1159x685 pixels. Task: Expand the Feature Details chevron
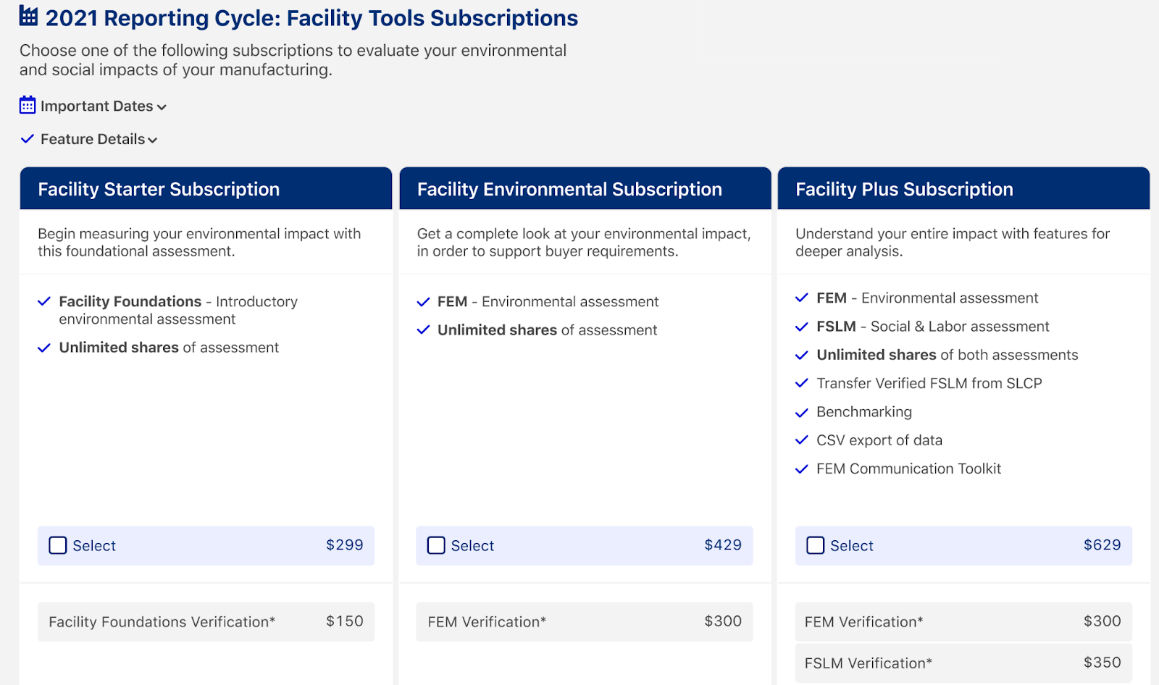[x=153, y=140]
